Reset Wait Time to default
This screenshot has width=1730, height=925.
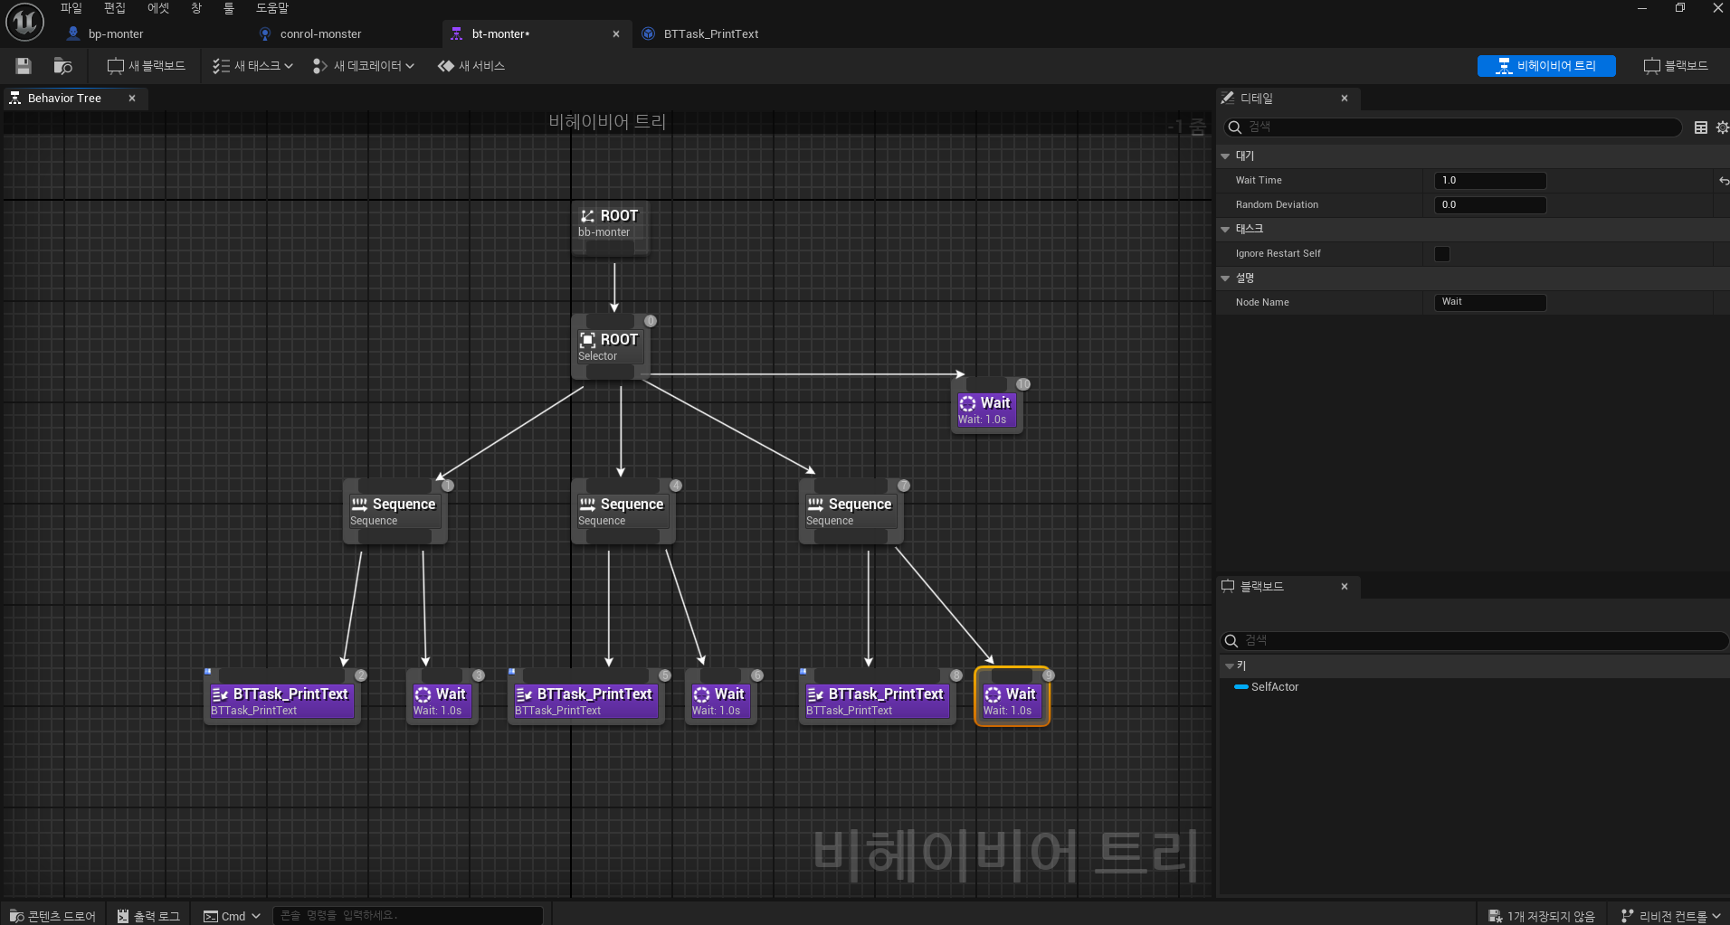pos(1723,181)
